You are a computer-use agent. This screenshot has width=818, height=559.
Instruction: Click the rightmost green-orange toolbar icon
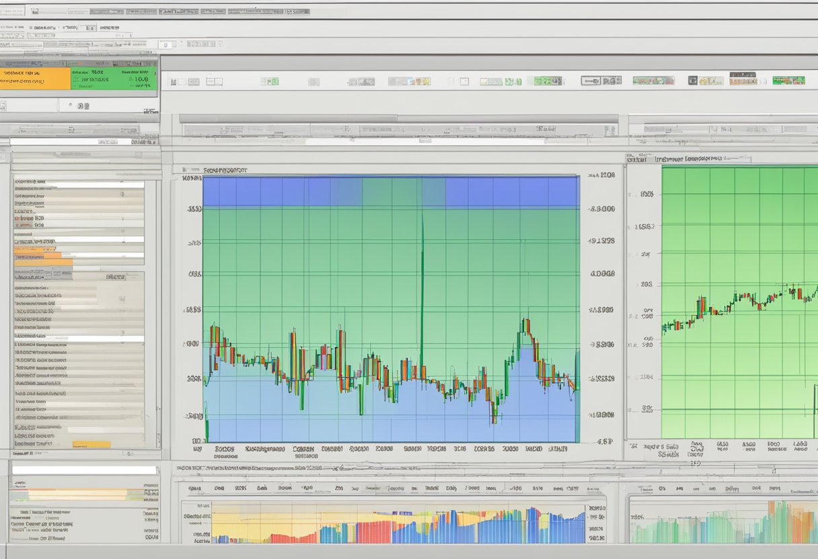click(x=788, y=81)
